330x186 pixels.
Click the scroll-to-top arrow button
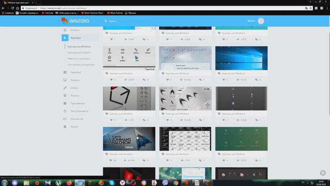pyautogui.click(x=323, y=173)
